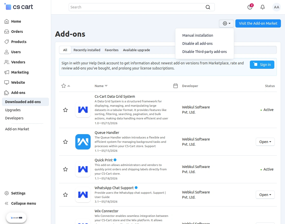Click the Status column header
285x224 pixels.
coord(270,86)
